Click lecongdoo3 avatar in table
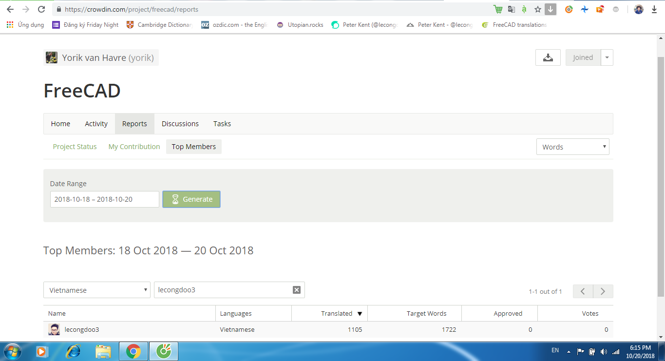Image resolution: width=665 pixels, height=361 pixels. [x=54, y=329]
